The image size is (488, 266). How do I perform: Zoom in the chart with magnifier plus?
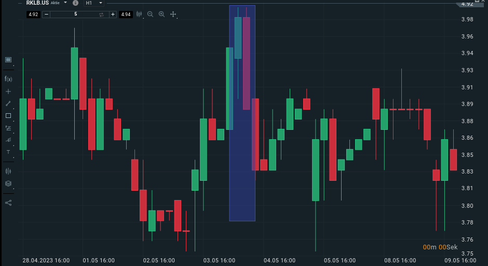[161, 15]
